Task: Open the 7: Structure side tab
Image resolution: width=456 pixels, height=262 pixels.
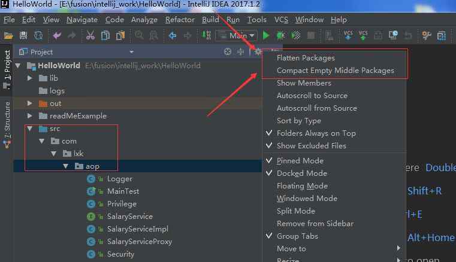Action: pyautogui.click(x=7, y=125)
